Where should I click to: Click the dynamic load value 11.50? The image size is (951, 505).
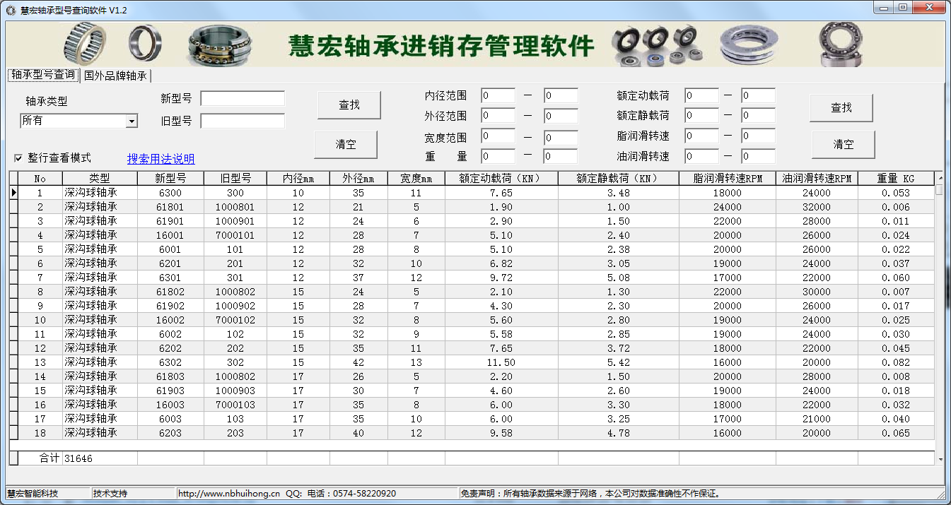click(x=501, y=362)
